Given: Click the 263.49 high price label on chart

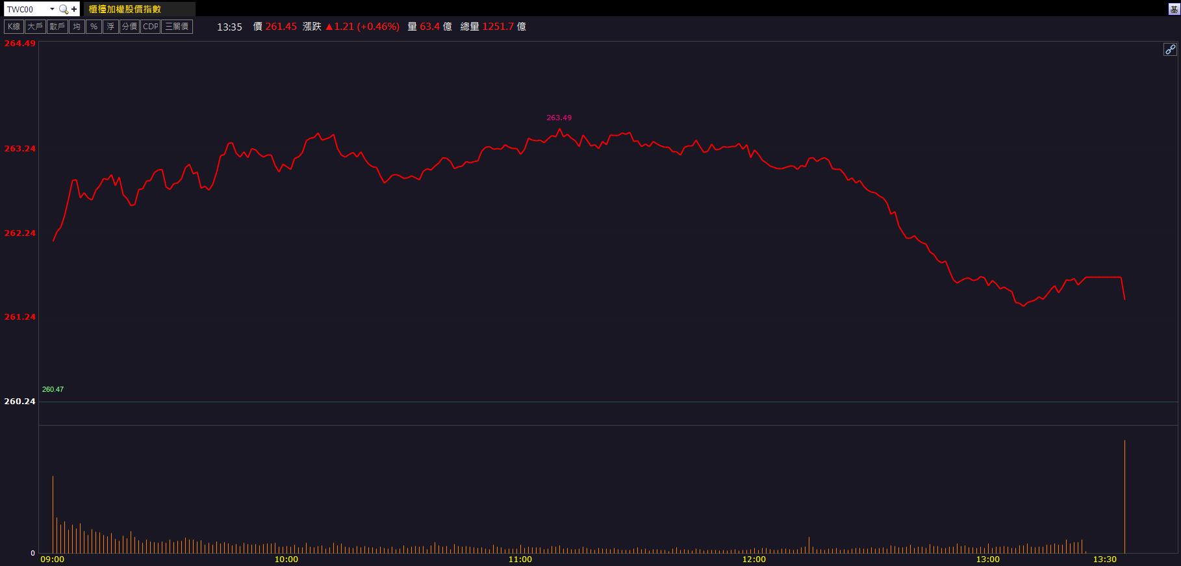Looking at the screenshot, I should pyautogui.click(x=559, y=118).
